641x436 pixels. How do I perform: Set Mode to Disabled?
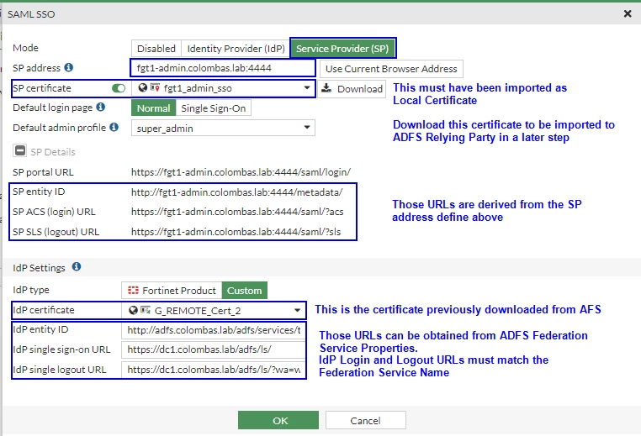click(156, 49)
